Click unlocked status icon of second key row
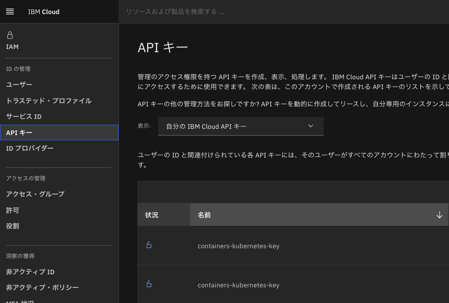The height and width of the screenshot is (303, 449). [x=149, y=284]
